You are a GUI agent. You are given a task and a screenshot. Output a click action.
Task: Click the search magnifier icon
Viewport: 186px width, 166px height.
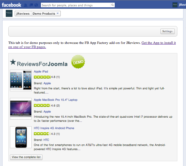coord(112,5)
